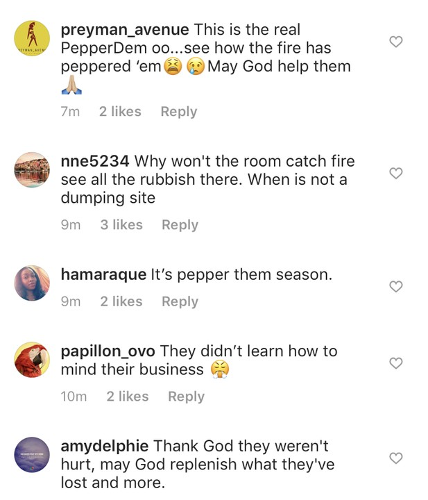The height and width of the screenshot is (500, 428).
Task: Like preyman_avenue's comment with the heart
Action: (395, 42)
